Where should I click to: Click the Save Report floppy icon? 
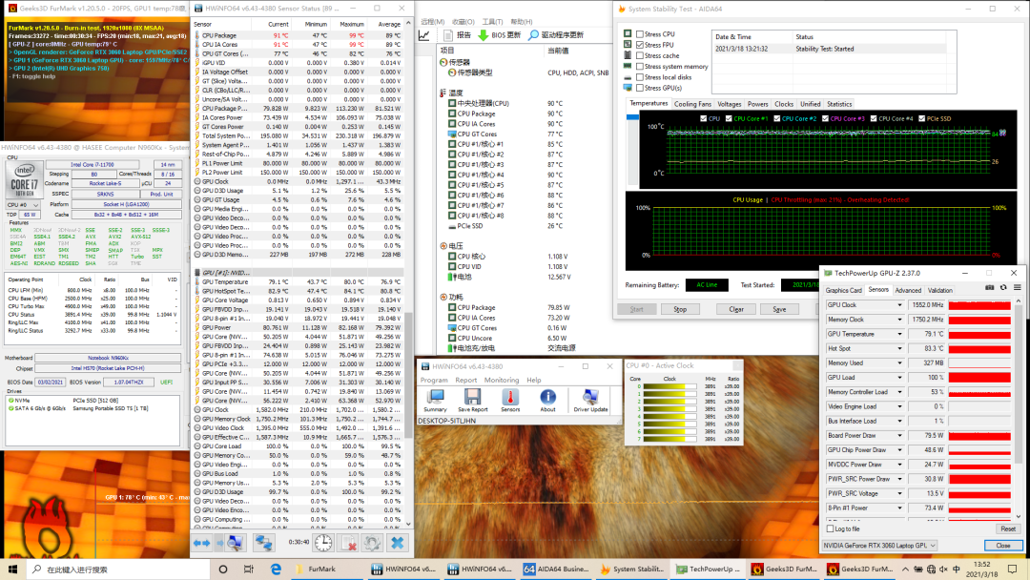(x=471, y=397)
